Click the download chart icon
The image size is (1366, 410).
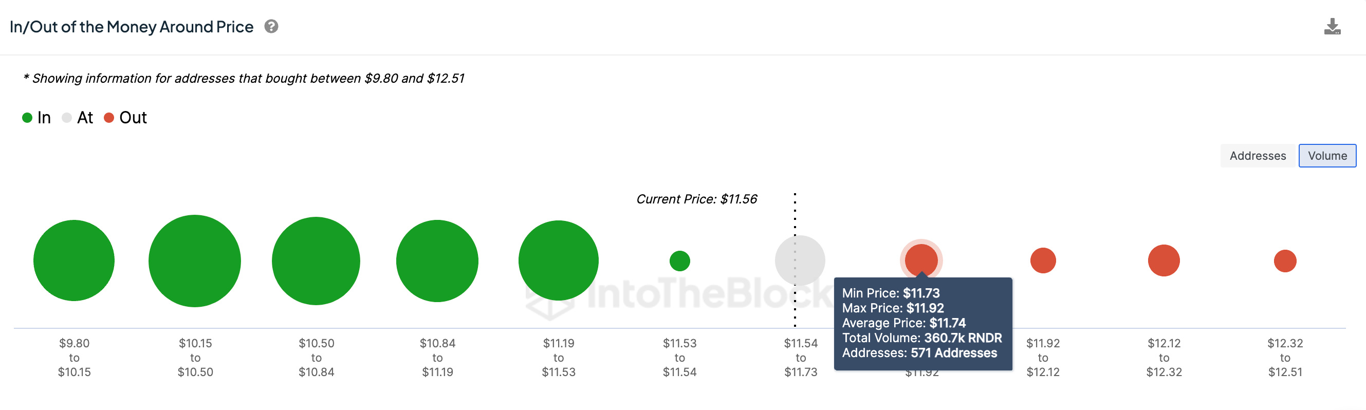coord(1332,27)
